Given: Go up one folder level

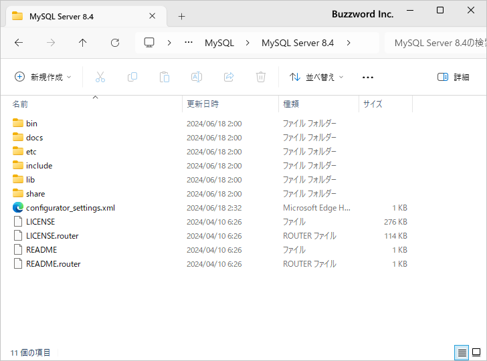Looking at the screenshot, I should 83,43.
